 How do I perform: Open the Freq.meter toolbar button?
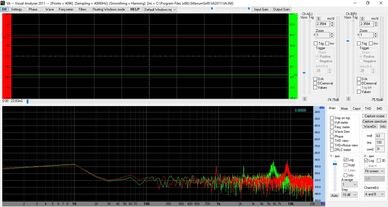(66, 9)
